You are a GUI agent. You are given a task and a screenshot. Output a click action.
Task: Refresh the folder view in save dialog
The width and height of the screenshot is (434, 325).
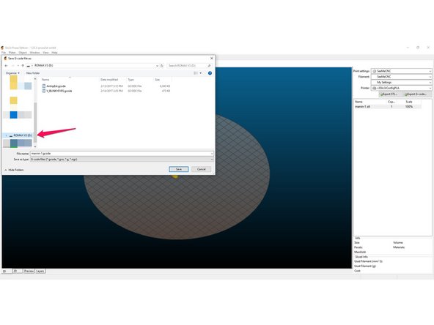(162, 66)
